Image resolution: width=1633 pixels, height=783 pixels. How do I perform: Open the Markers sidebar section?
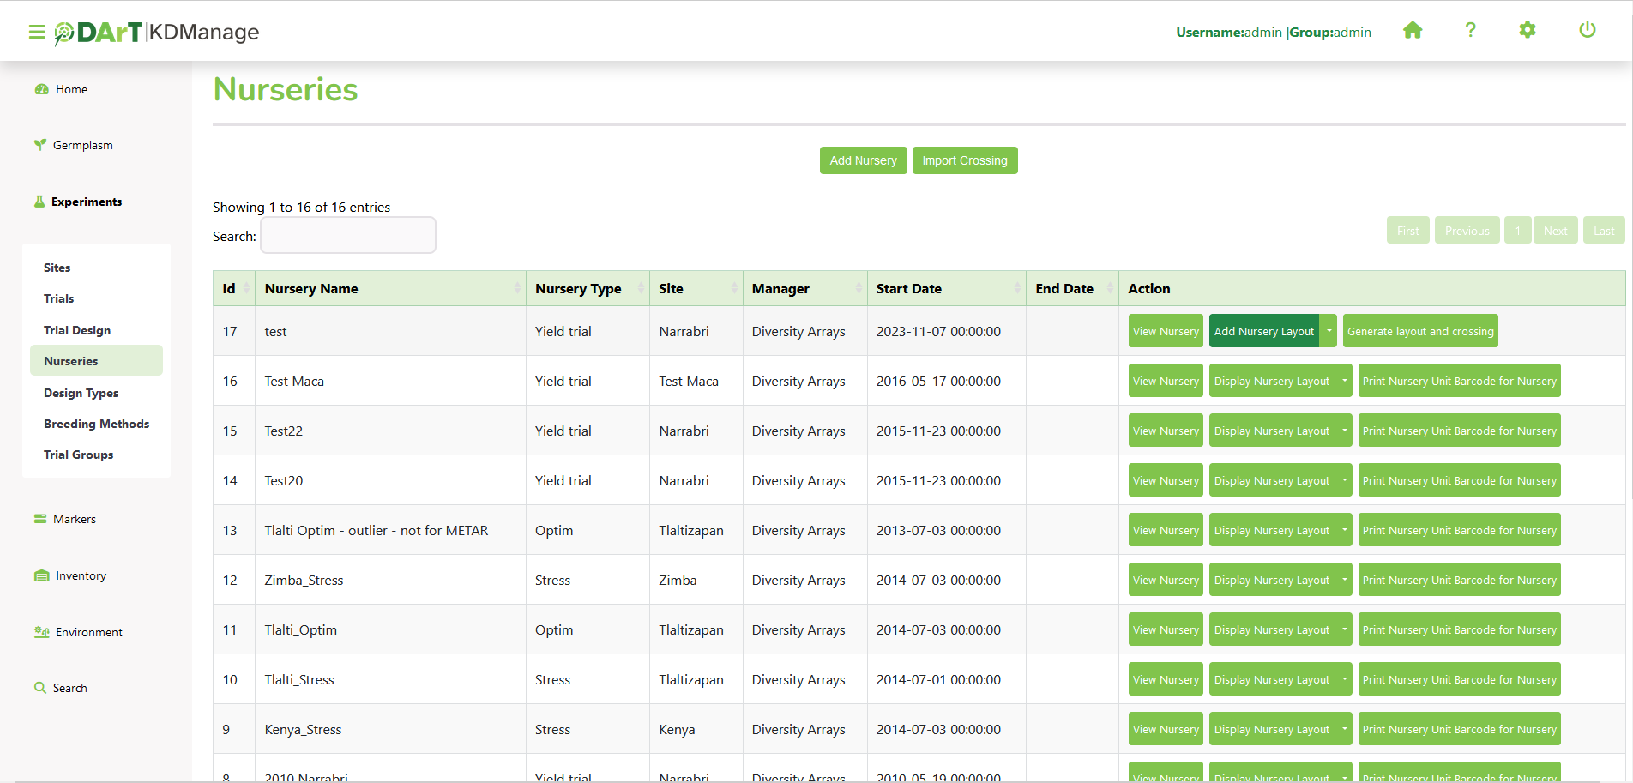pos(74,520)
